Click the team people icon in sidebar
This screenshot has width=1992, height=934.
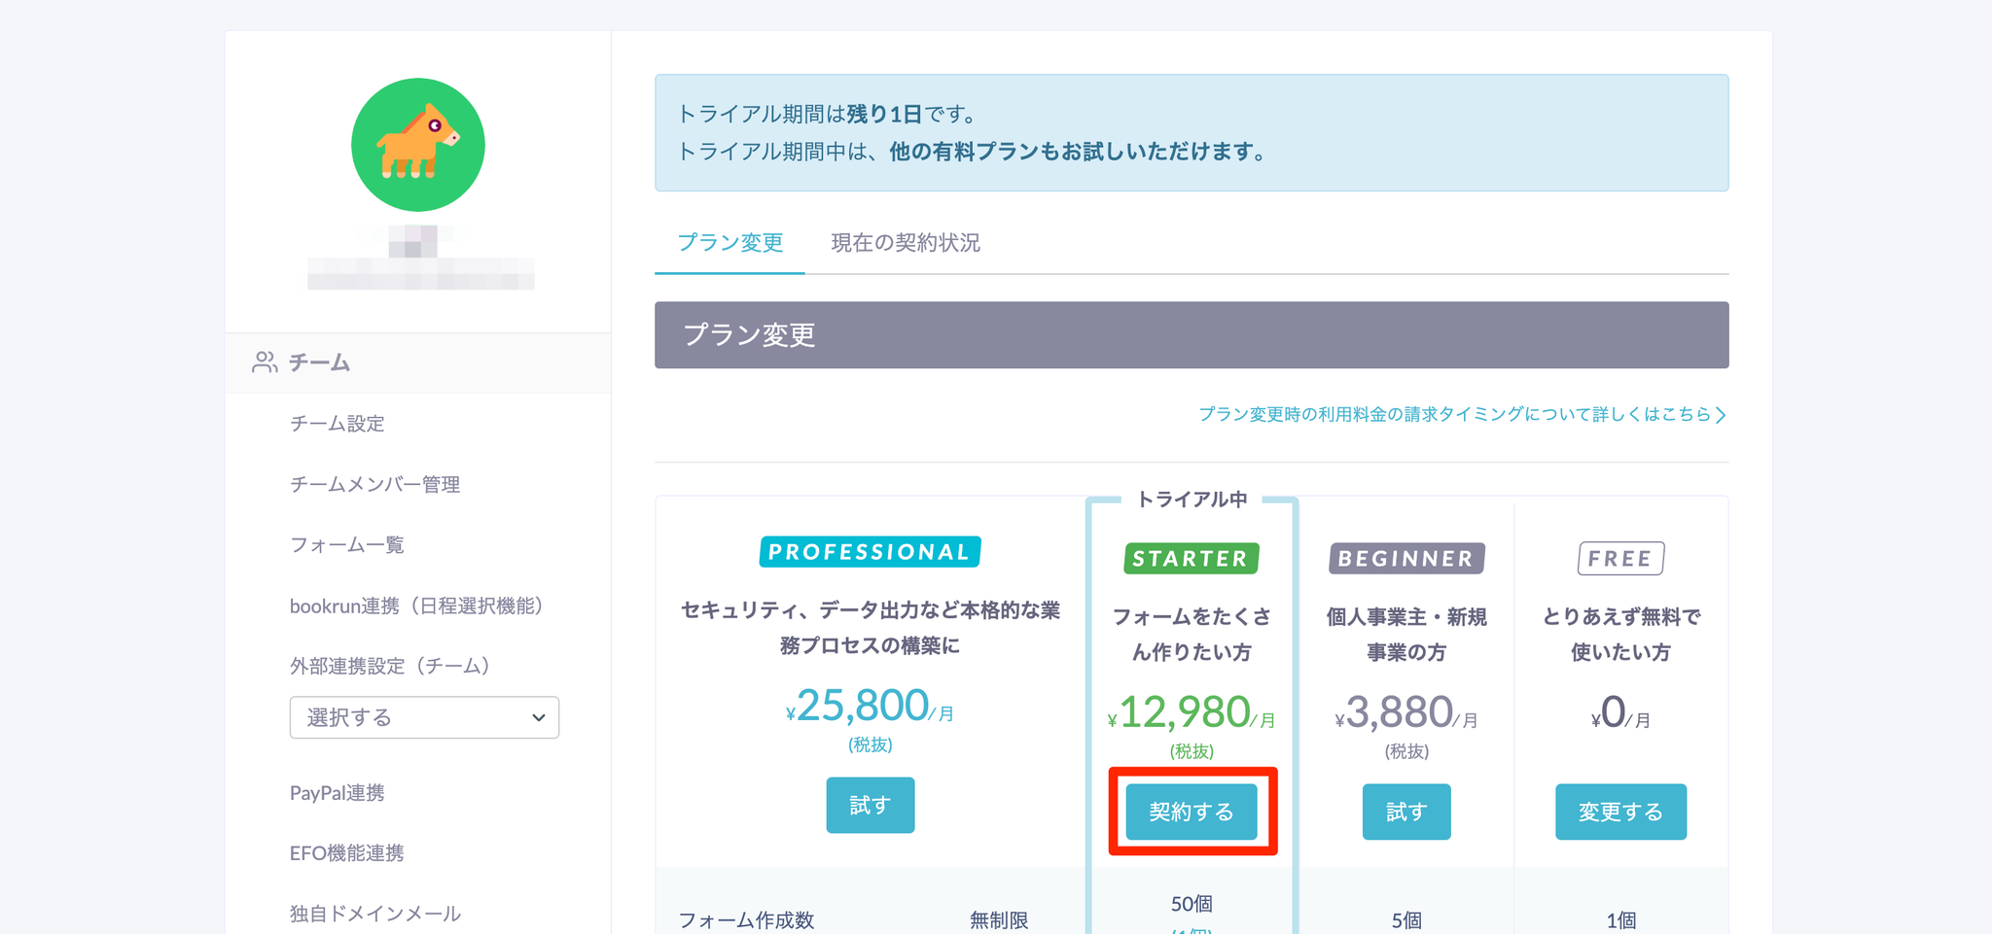(264, 363)
